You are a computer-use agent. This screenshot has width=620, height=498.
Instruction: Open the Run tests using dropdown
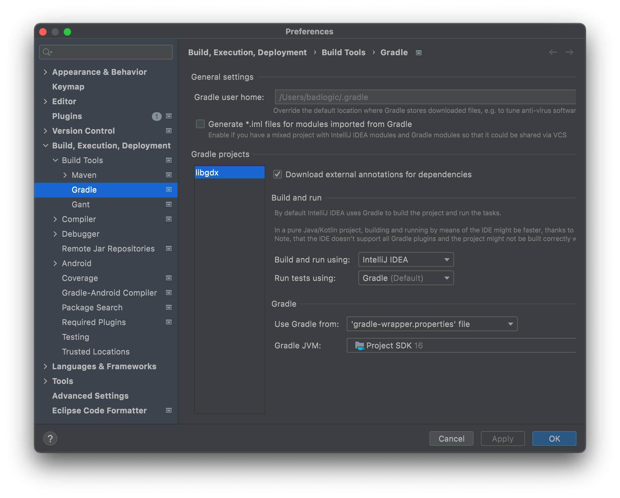(x=406, y=278)
